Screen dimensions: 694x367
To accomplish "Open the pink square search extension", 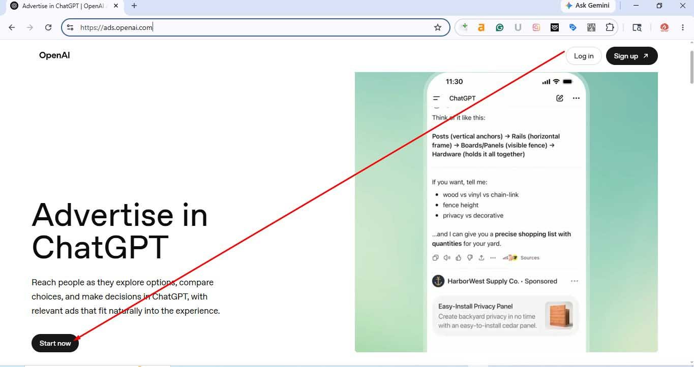I will 536,27.
